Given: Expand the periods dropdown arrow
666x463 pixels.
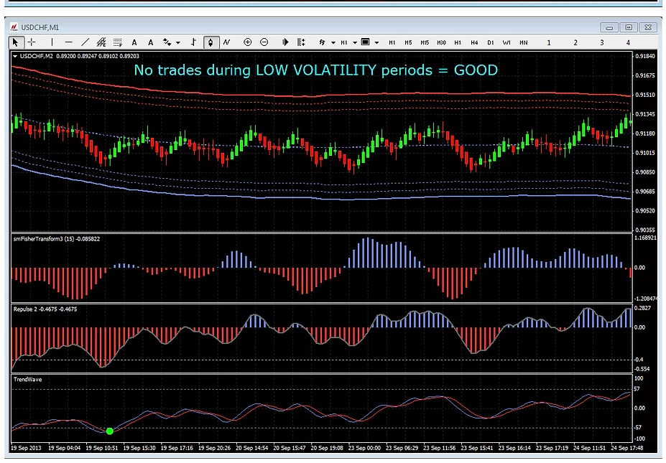Looking at the screenshot, I should click(355, 42).
